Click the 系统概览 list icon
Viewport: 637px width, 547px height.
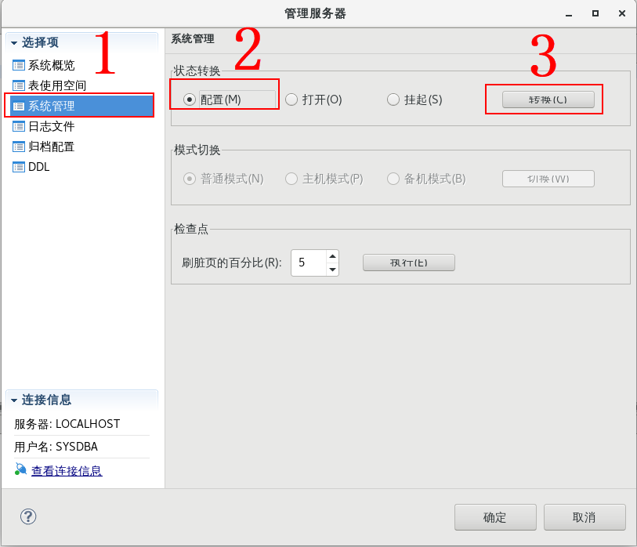point(19,65)
